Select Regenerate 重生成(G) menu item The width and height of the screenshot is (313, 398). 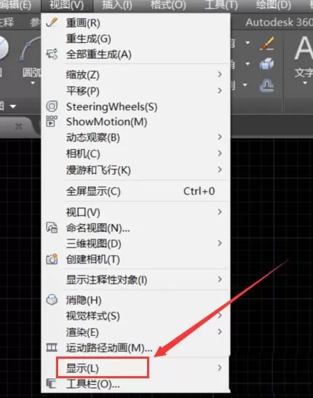coord(136,39)
